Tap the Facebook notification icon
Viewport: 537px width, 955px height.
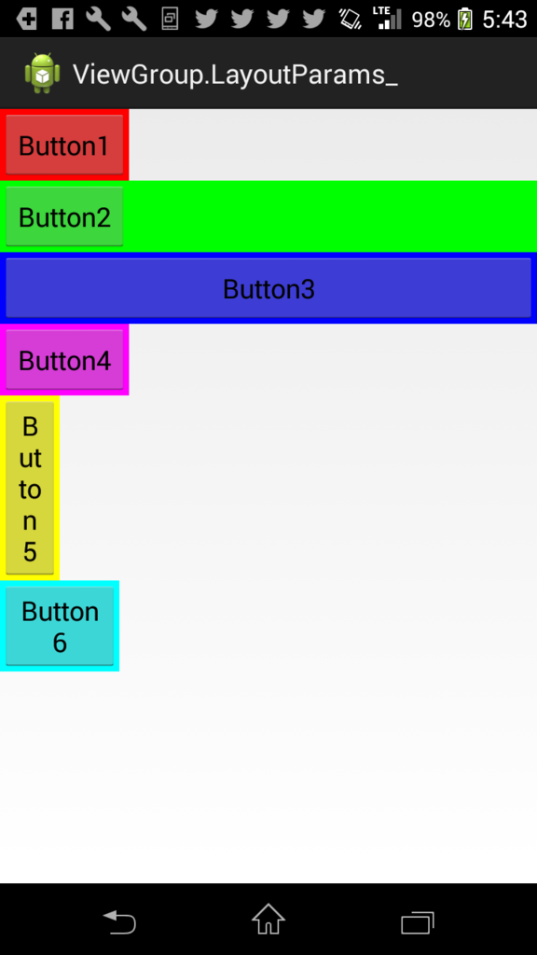(62, 20)
